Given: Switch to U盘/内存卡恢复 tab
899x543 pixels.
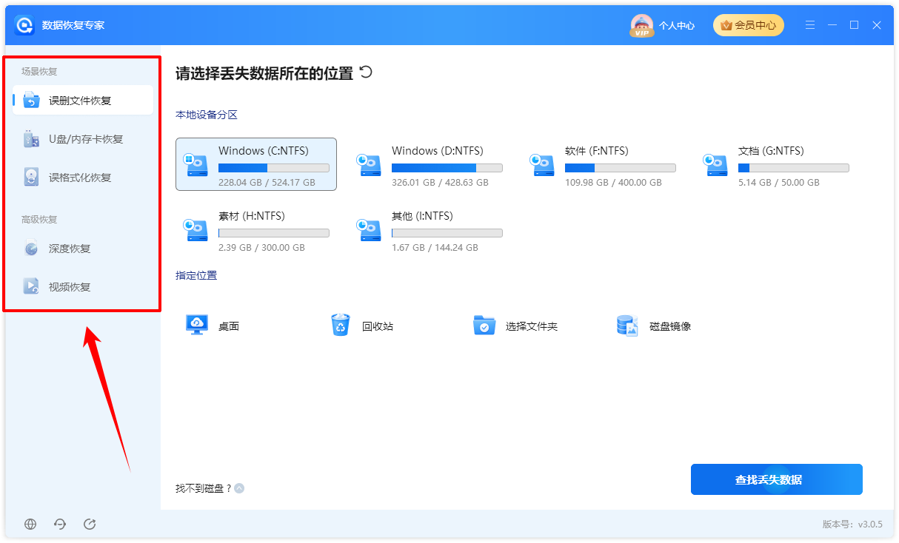Looking at the screenshot, I should click(83, 139).
